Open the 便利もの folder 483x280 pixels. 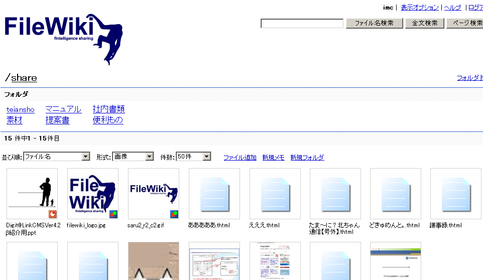pos(108,120)
